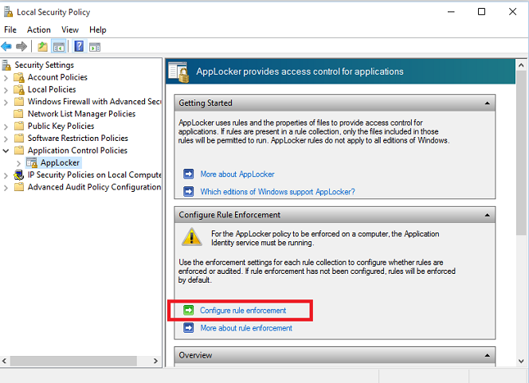The width and height of the screenshot is (529, 383).
Task: Collapse the Getting Started section
Action: (x=487, y=104)
